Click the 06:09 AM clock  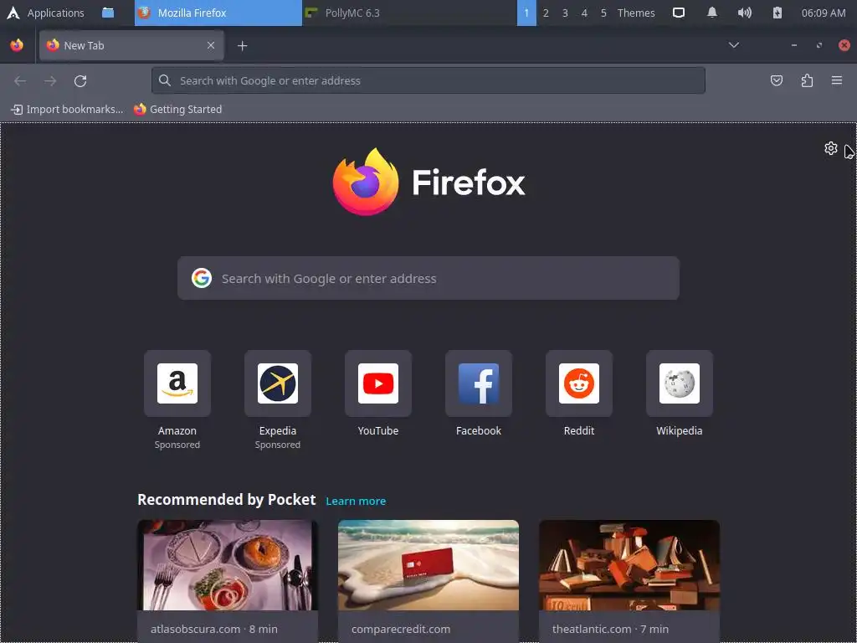coord(824,13)
